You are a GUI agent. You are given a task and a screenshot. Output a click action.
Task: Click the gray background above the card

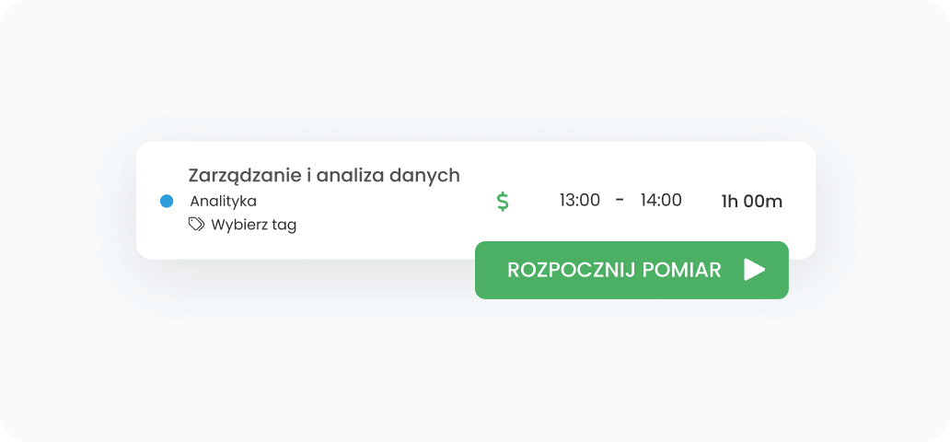(x=475, y=74)
